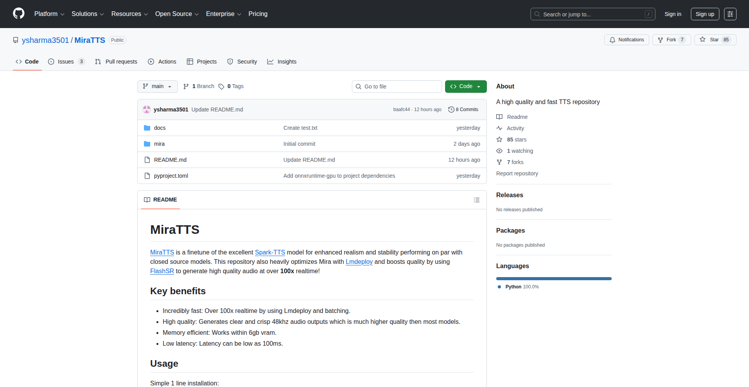Open the README outline list icon
The height and width of the screenshot is (387, 749).
pyautogui.click(x=476, y=200)
